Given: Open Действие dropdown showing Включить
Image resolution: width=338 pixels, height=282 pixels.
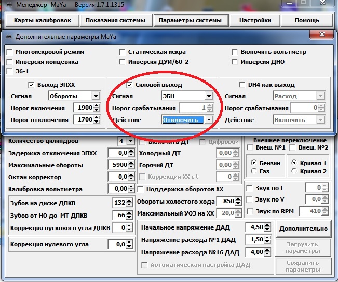Looking at the screenshot, I should tap(299, 120).
